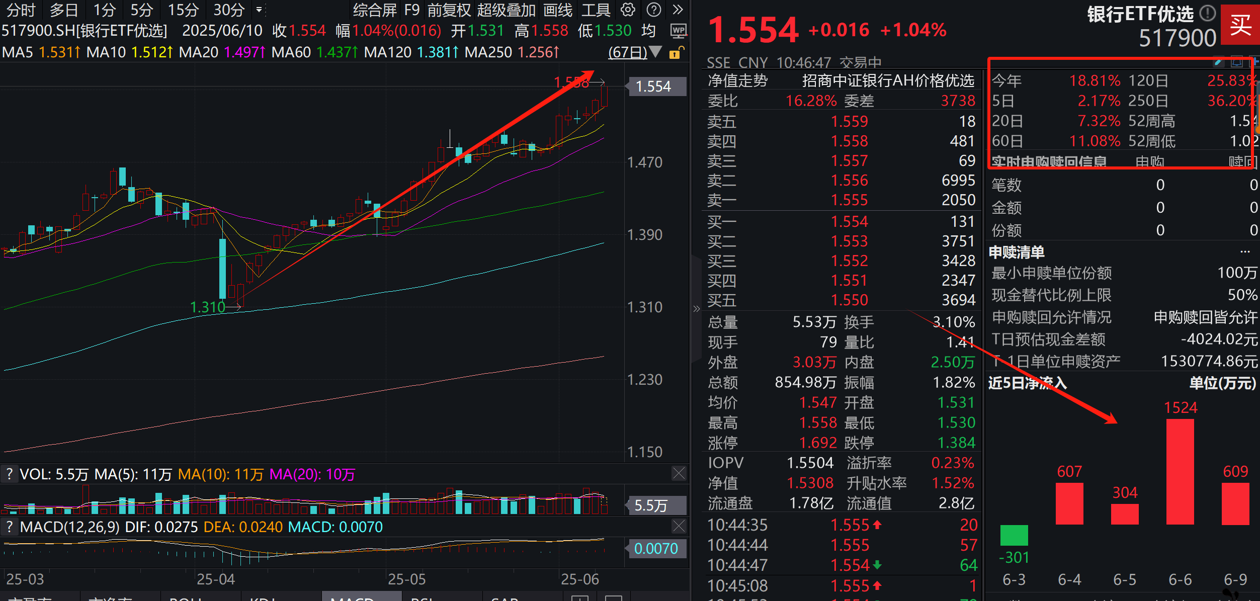This screenshot has width=1260, height=601.
Task: Collapse quote panel via side arrow handle
Action: (x=696, y=309)
